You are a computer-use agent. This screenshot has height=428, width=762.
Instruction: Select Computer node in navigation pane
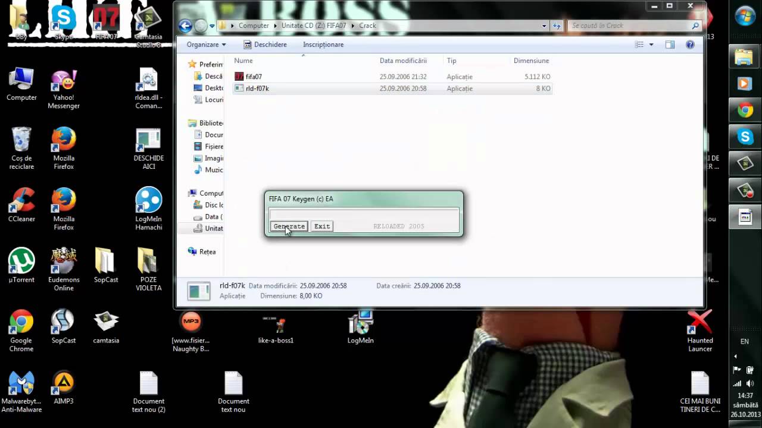pyautogui.click(x=205, y=193)
